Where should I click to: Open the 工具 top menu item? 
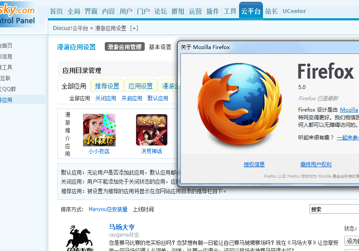coord(230,11)
